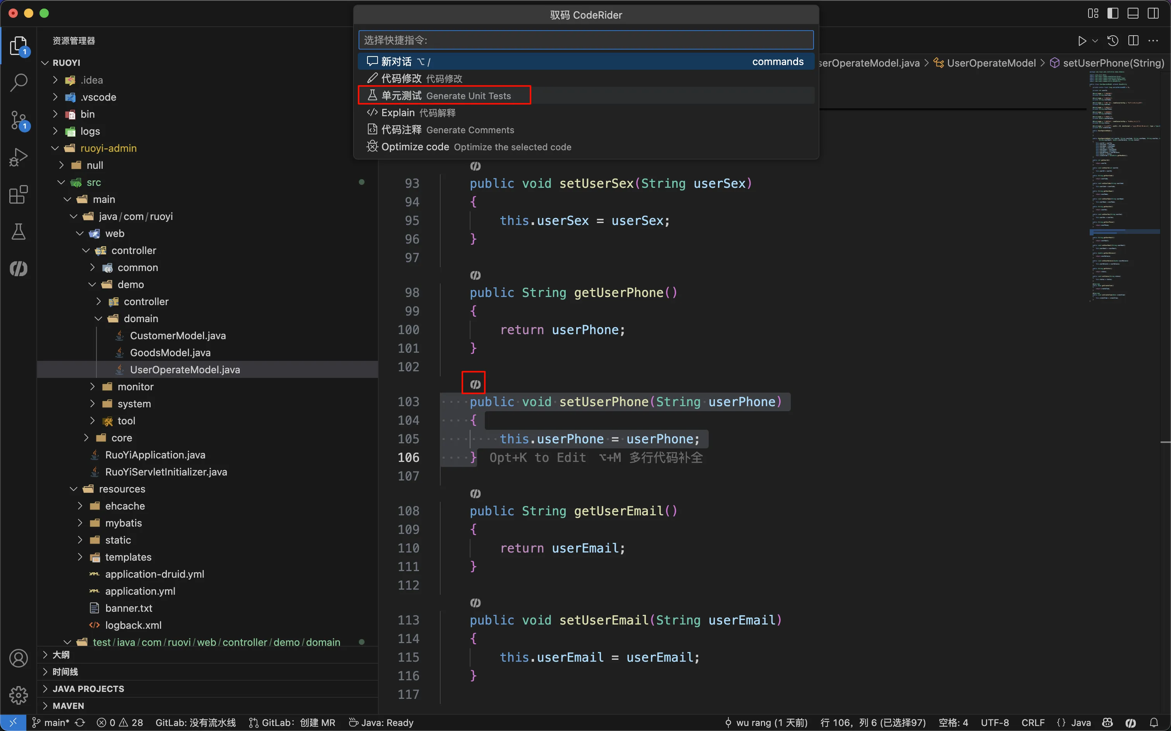Click the Run Java play button
The image size is (1171, 731).
tap(1082, 41)
